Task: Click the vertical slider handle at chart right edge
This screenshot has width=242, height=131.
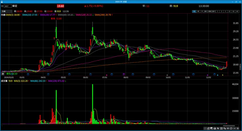Action: coord(240,67)
